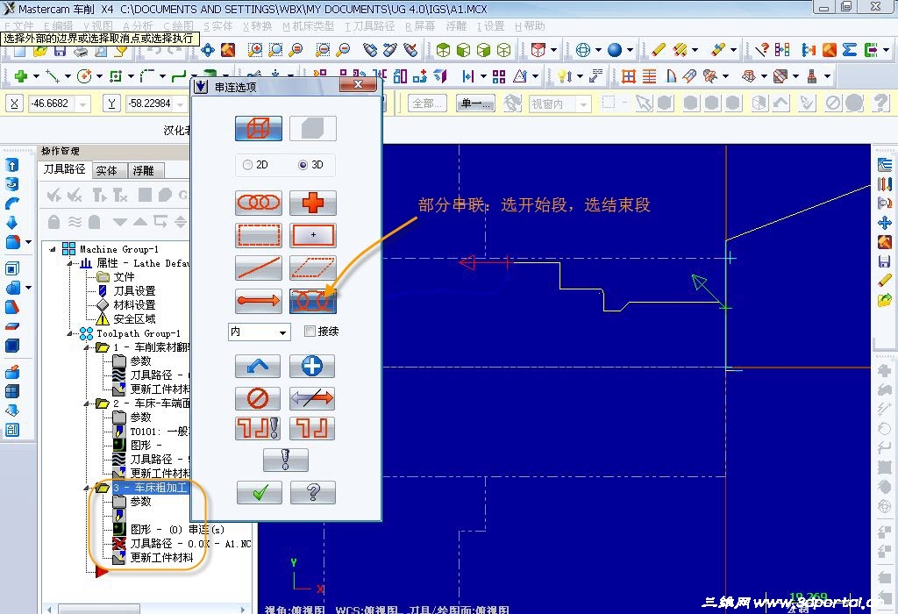This screenshot has height=614, width=898.
Task: Click the Reverse chain direction button
Action: pyautogui.click(x=312, y=398)
